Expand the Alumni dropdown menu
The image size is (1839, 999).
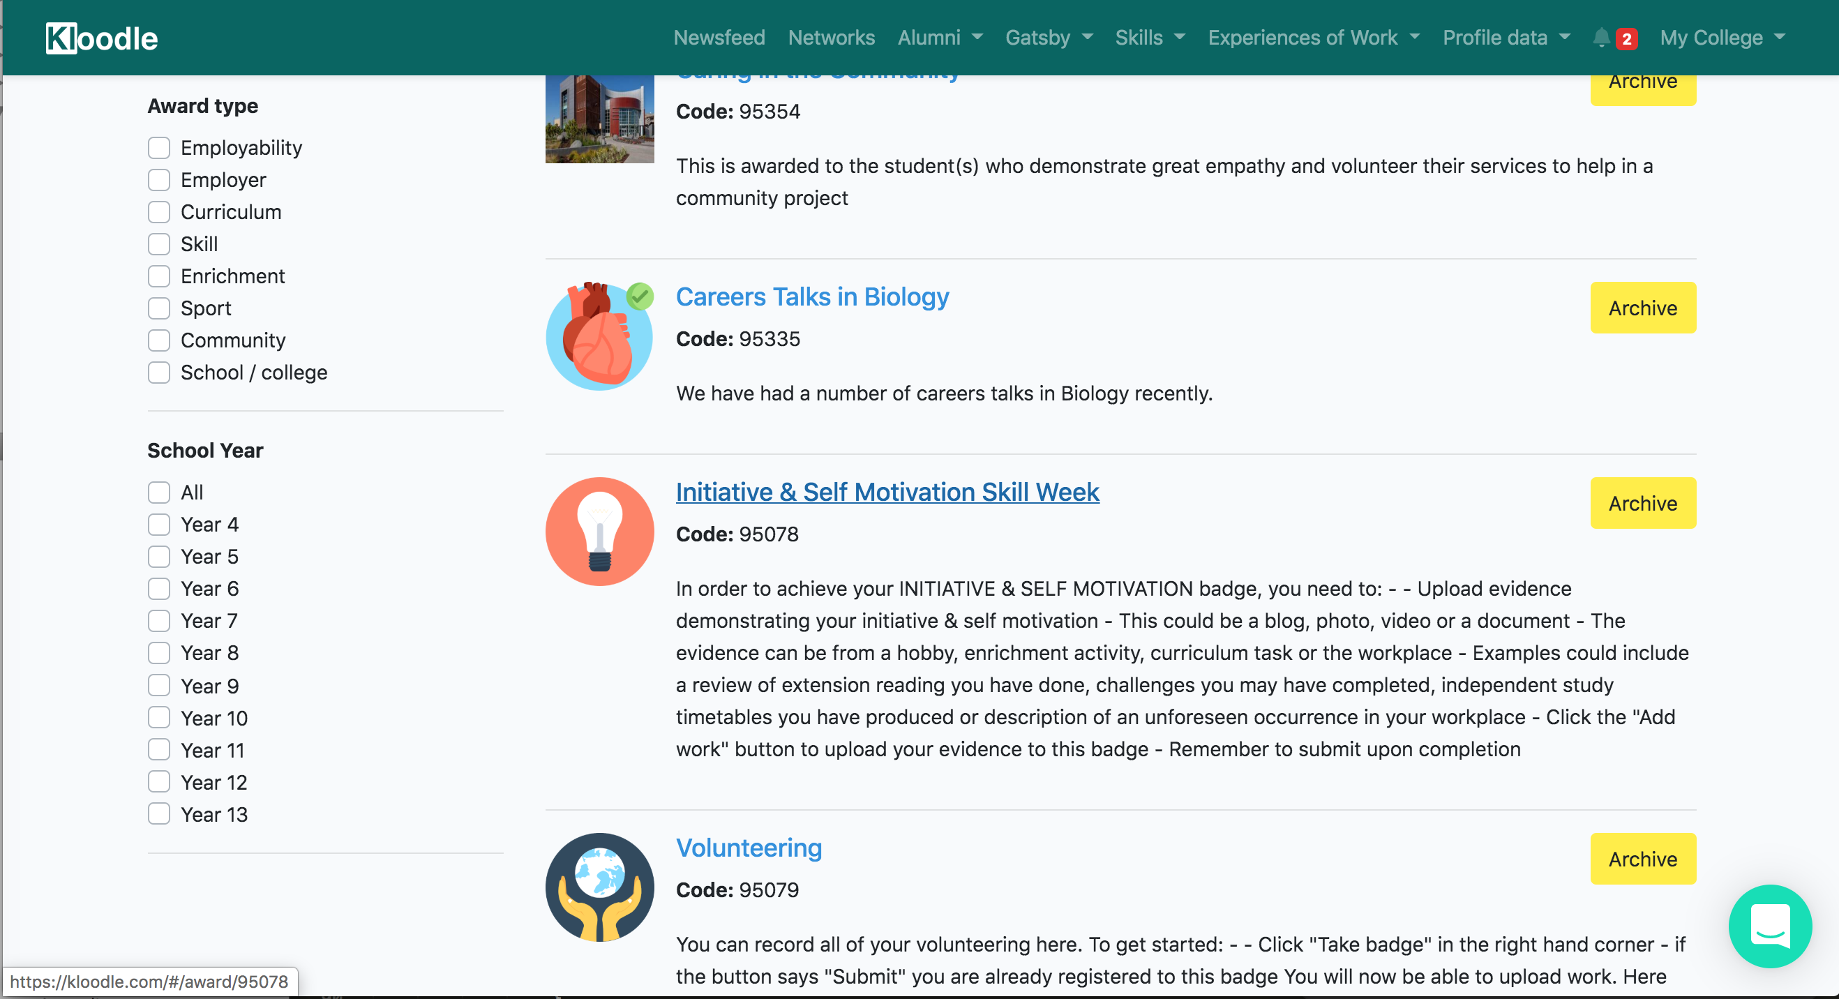[940, 37]
